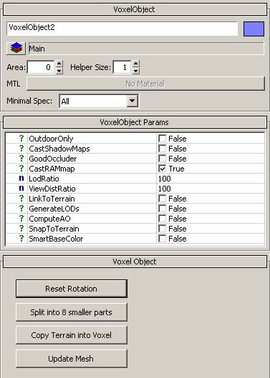Click Split into 8 smaller parts
Screen dimensions: 270x378
[72, 312]
